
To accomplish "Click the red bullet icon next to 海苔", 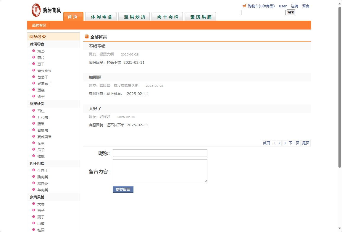I will (33, 51).
